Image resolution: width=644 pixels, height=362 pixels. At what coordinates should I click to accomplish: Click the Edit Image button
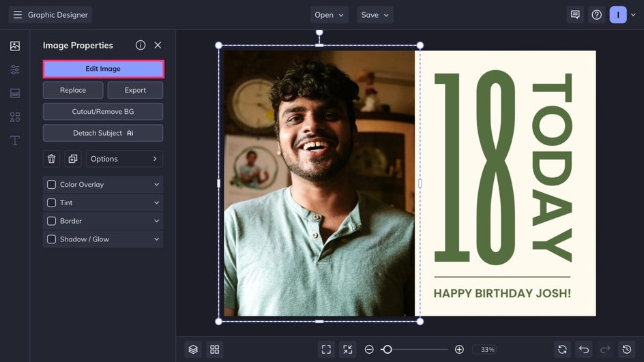coord(103,69)
